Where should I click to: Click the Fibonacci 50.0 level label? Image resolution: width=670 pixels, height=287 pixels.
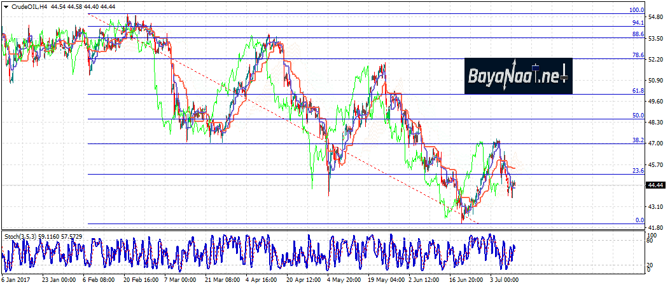[638, 116]
